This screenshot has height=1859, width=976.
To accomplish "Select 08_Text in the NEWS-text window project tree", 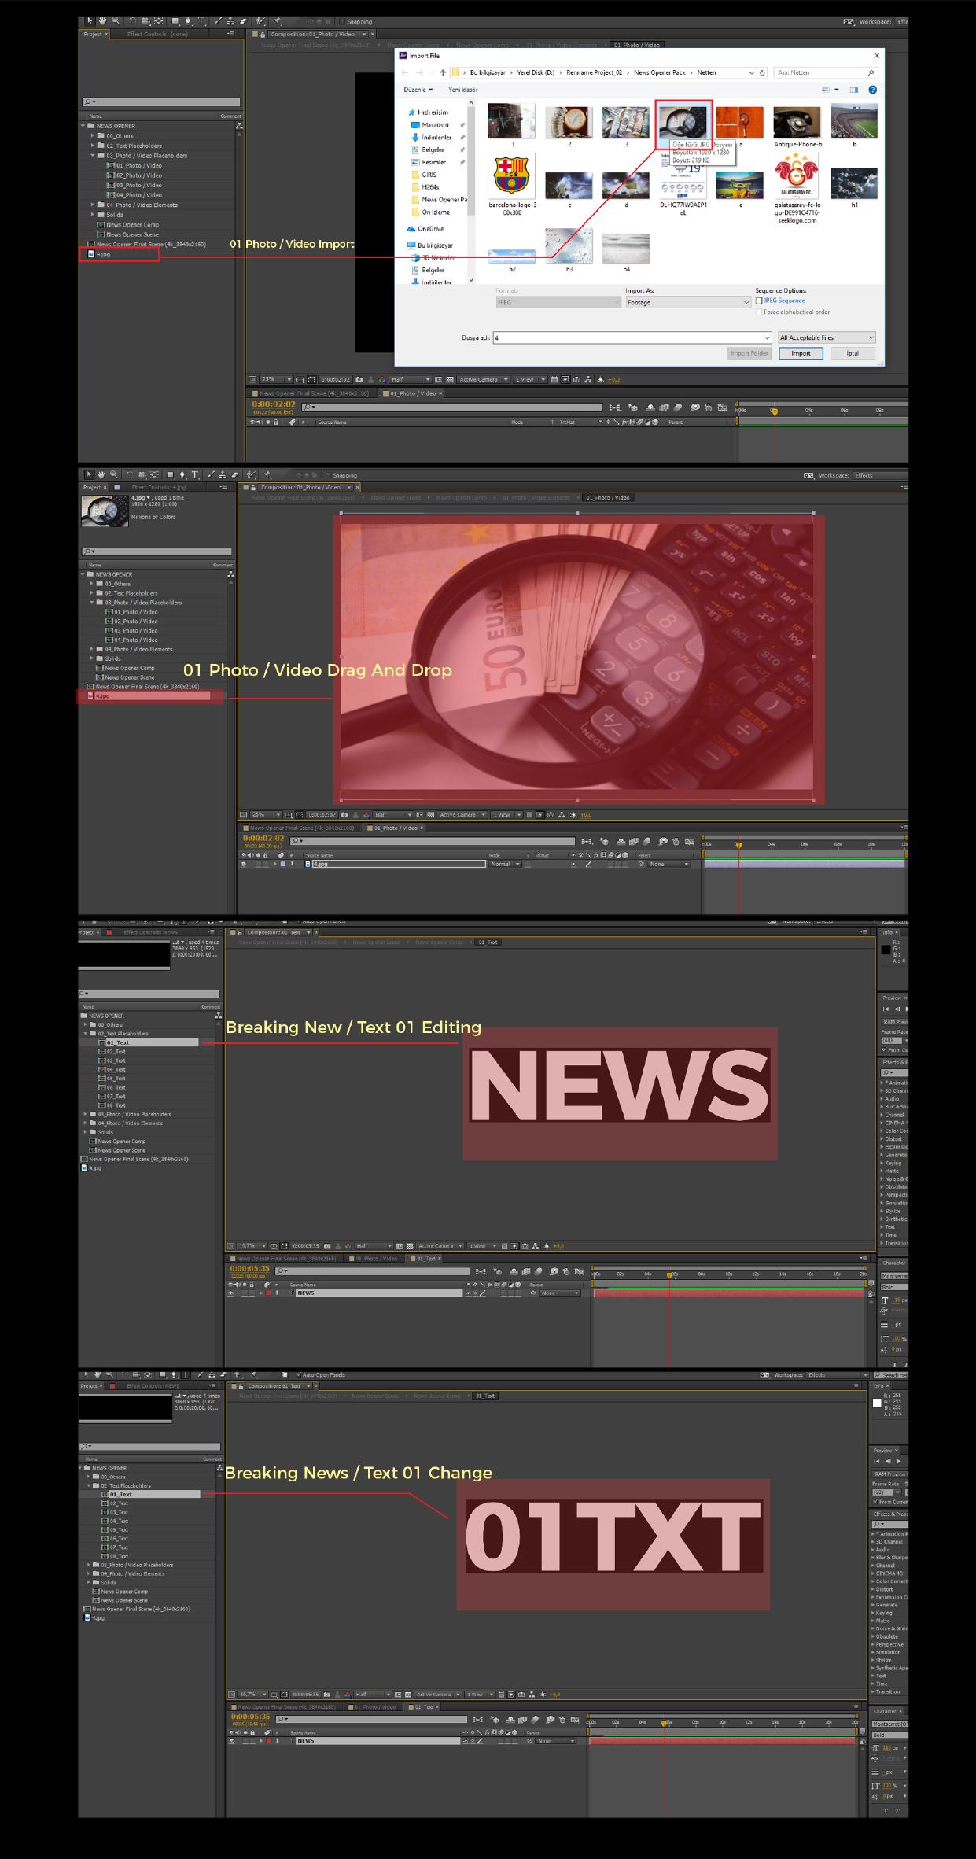I will coord(116,1105).
